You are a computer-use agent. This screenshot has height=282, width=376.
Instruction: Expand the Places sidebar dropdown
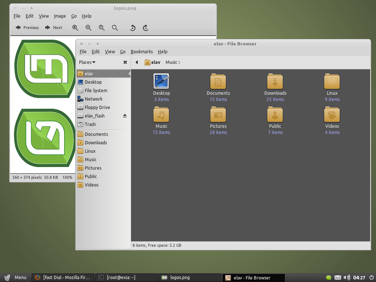click(x=87, y=62)
